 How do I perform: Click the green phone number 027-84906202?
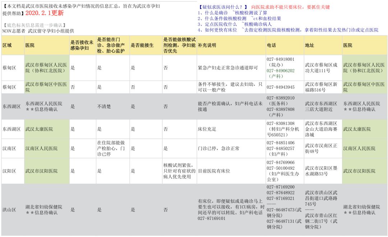click(x=281, y=71)
